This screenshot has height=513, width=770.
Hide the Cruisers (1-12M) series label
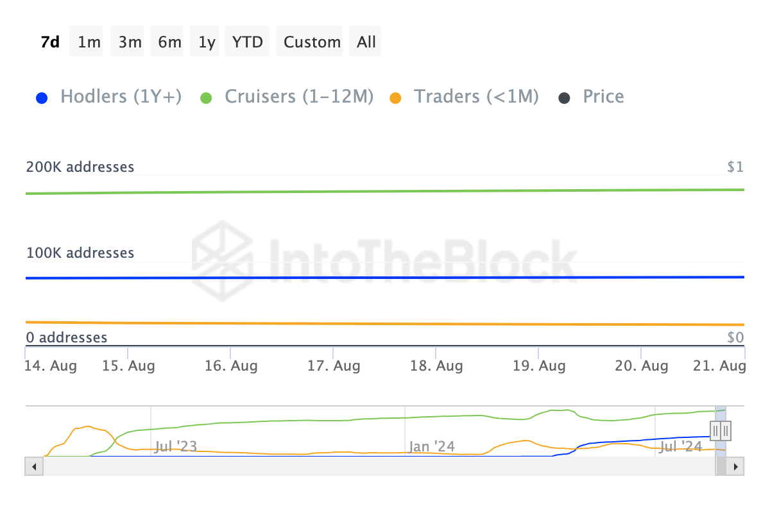[x=299, y=97]
